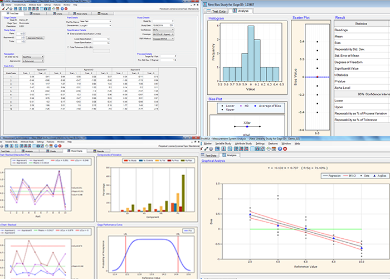Viewport: 390px width, 279px height.
Task: Open Features menu in Linearity Study window
Action: [x=272, y=143]
